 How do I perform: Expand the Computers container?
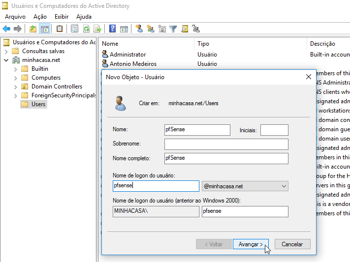pos(15,78)
